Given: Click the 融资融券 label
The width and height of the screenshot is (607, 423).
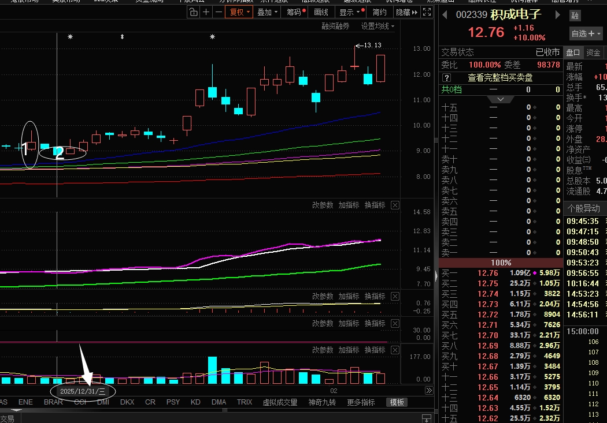Looking at the screenshot, I should [x=336, y=27].
